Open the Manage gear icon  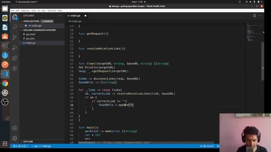click(15, 138)
